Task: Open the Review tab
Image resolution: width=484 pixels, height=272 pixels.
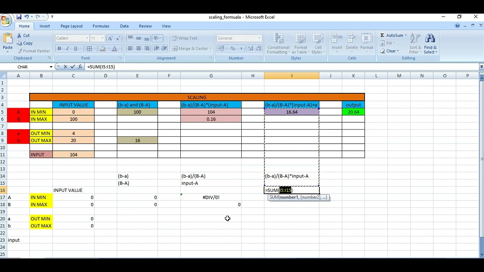Action: pyautogui.click(x=145, y=26)
